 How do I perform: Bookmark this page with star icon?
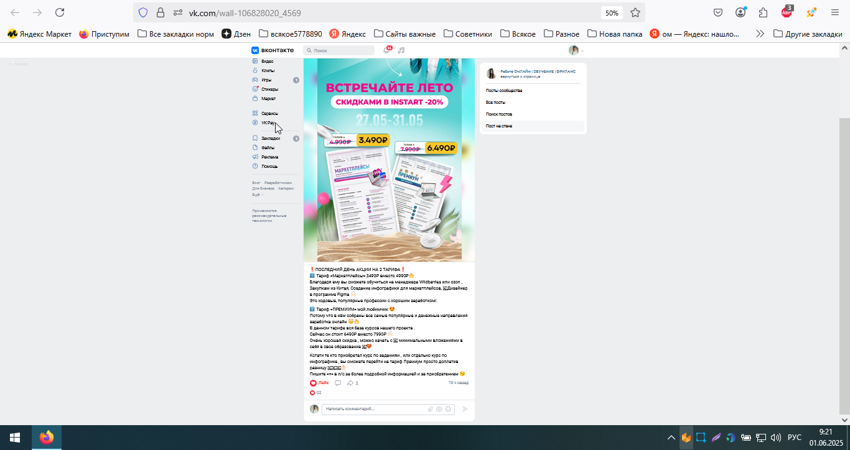coord(635,12)
